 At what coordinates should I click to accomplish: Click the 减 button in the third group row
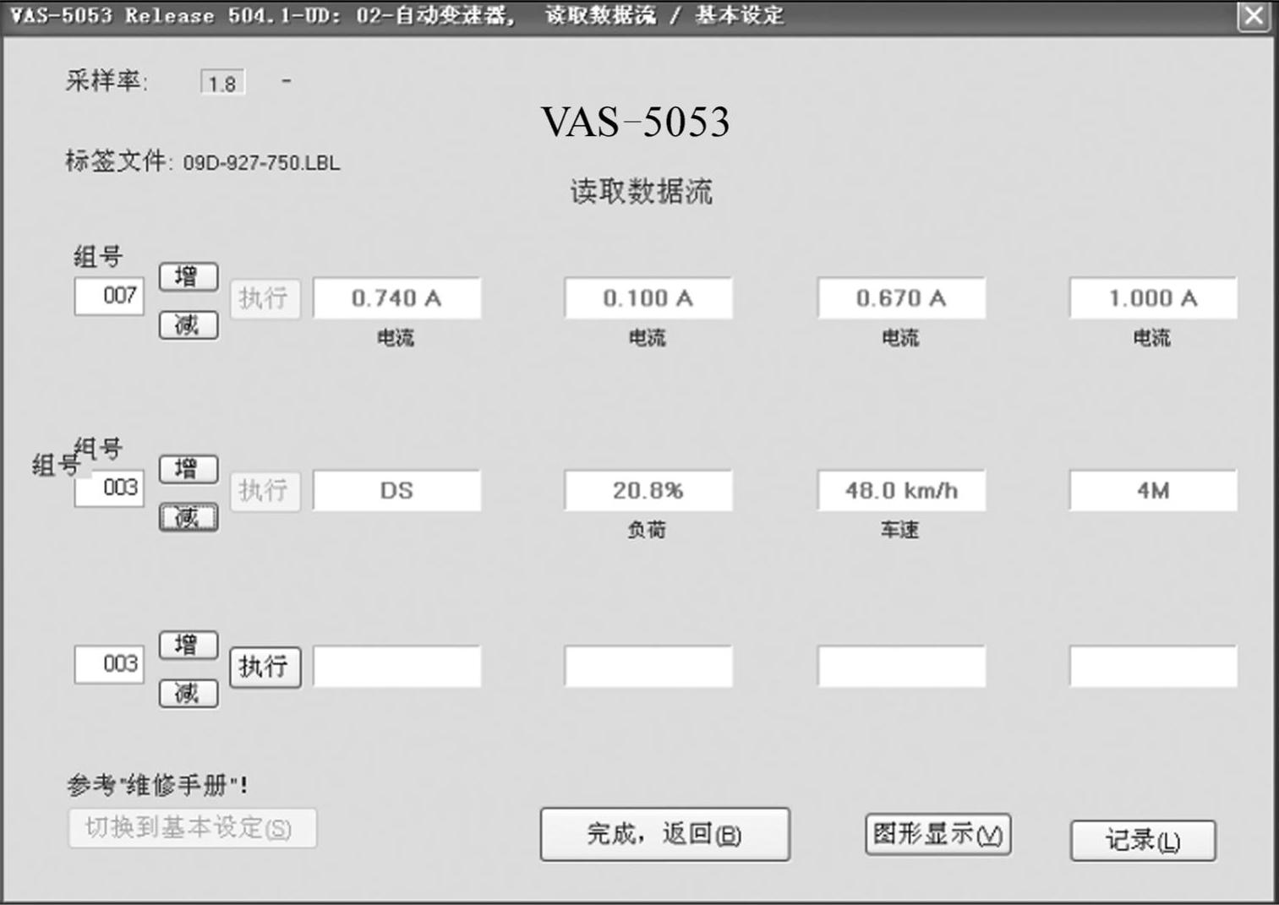[189, 694]
